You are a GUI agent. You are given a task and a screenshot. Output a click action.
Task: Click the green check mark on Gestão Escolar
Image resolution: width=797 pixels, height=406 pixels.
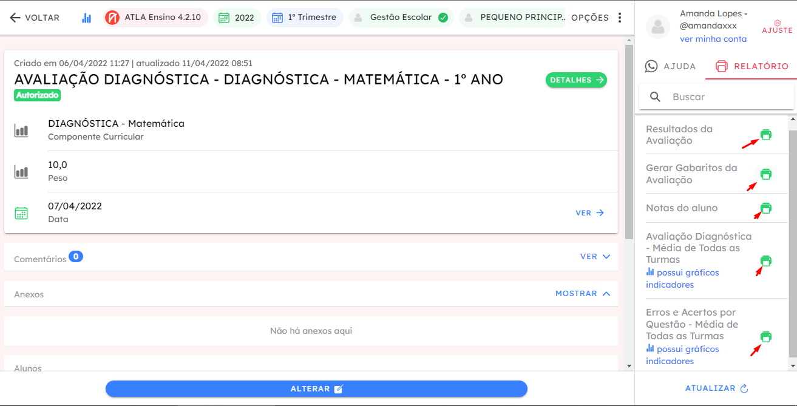click(x=443, y=18)
